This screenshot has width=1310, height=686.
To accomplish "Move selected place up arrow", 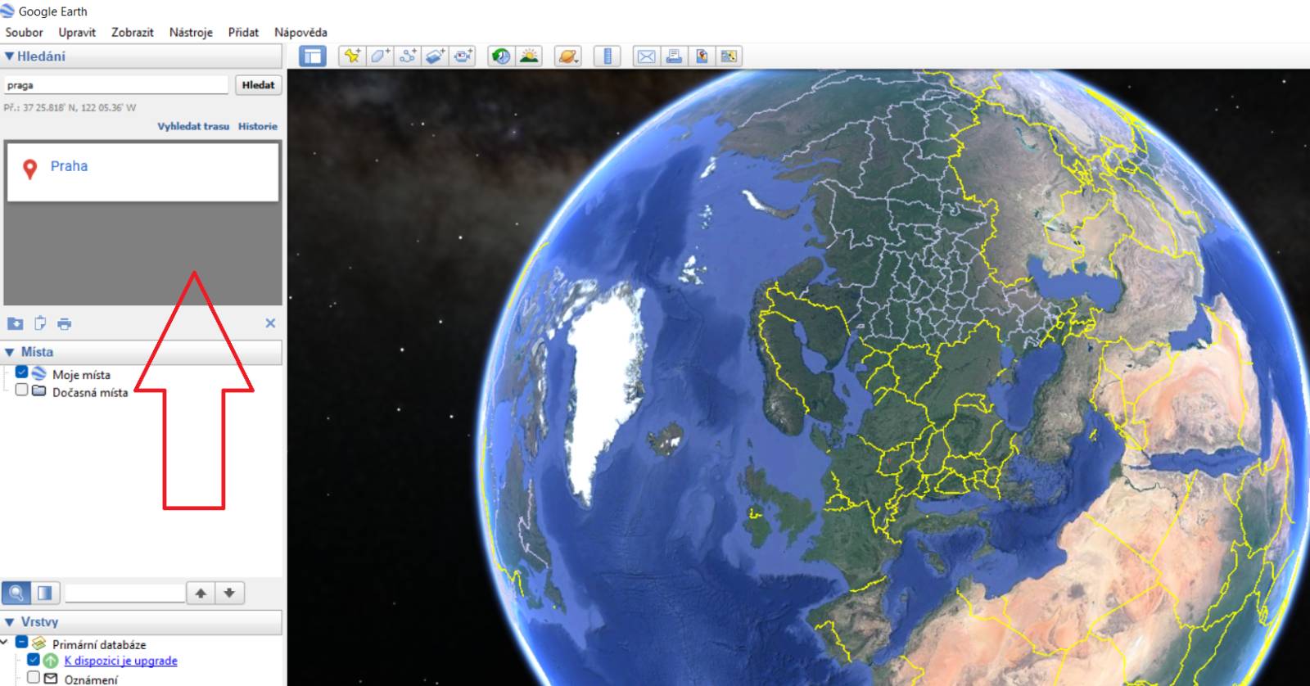I will 201,593.
